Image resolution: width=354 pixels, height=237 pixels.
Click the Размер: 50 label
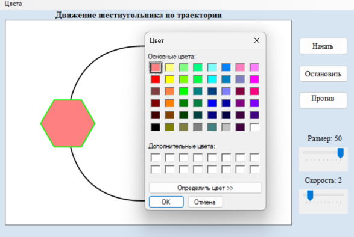pyautogui.click(x=324, y=138)
